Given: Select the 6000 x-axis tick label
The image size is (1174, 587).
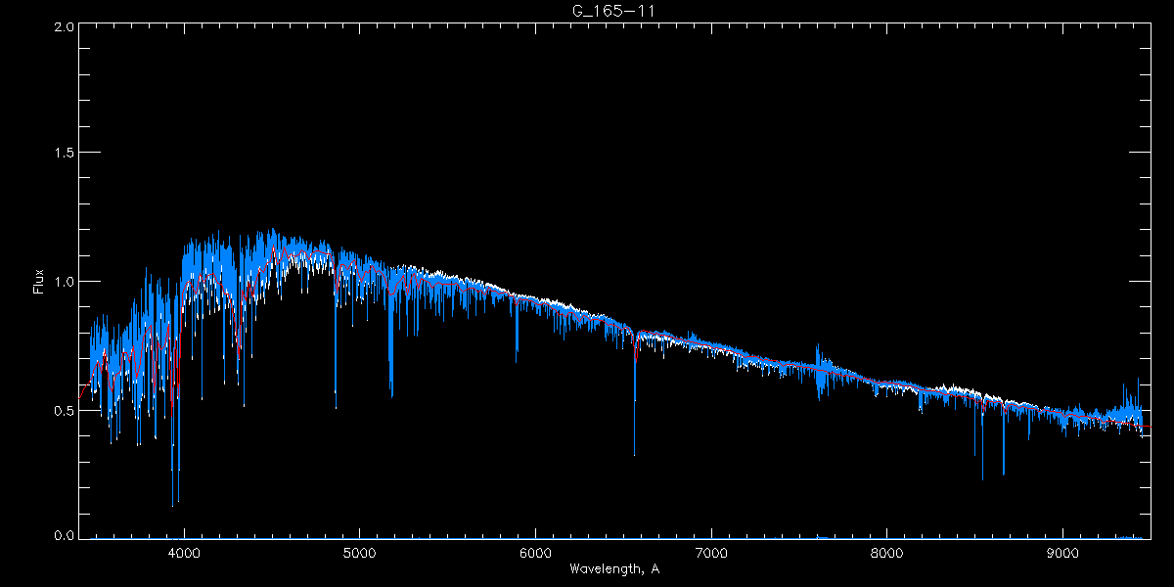Looking at the screenshot, I should [x=535, y=552].
